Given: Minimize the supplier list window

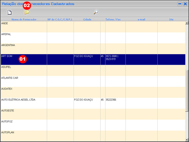Looking at the screenshot, I should (180, 4).
